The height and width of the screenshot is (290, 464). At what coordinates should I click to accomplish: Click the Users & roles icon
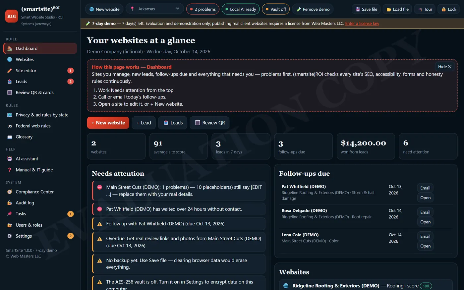[x=10, y=225]
